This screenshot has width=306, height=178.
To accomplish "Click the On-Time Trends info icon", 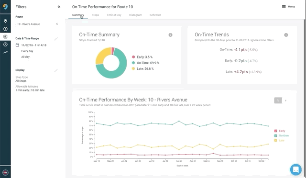I will point(286,35).
